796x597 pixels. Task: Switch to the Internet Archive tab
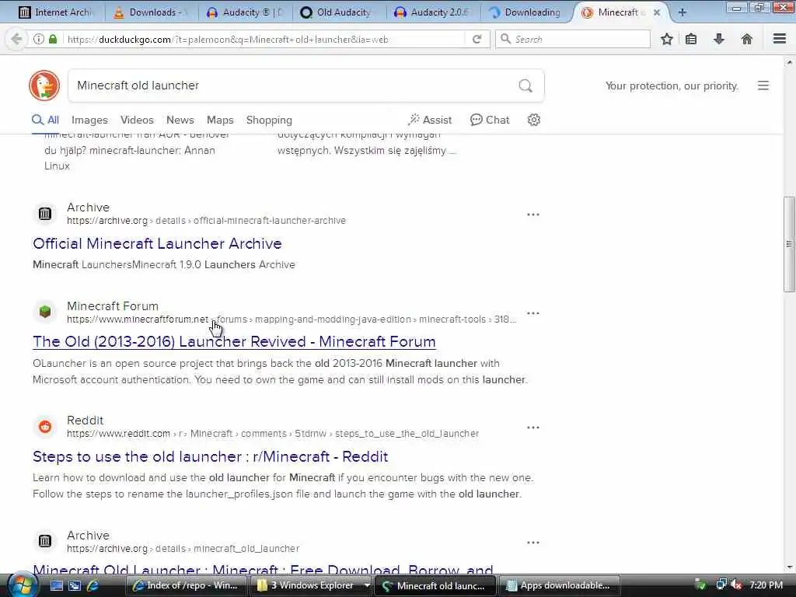tap(55, 12)
